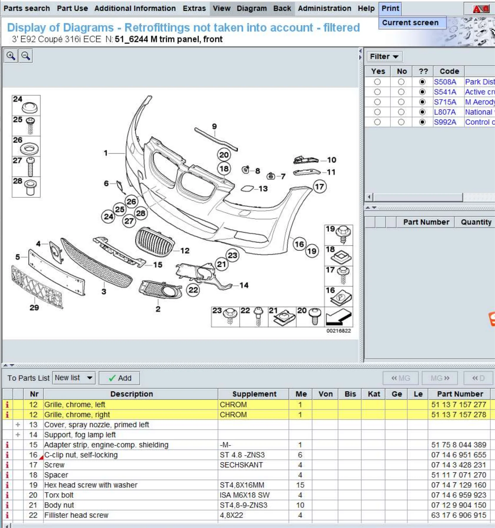Collapse diagram pane with splitter arrows

point(361,54)
